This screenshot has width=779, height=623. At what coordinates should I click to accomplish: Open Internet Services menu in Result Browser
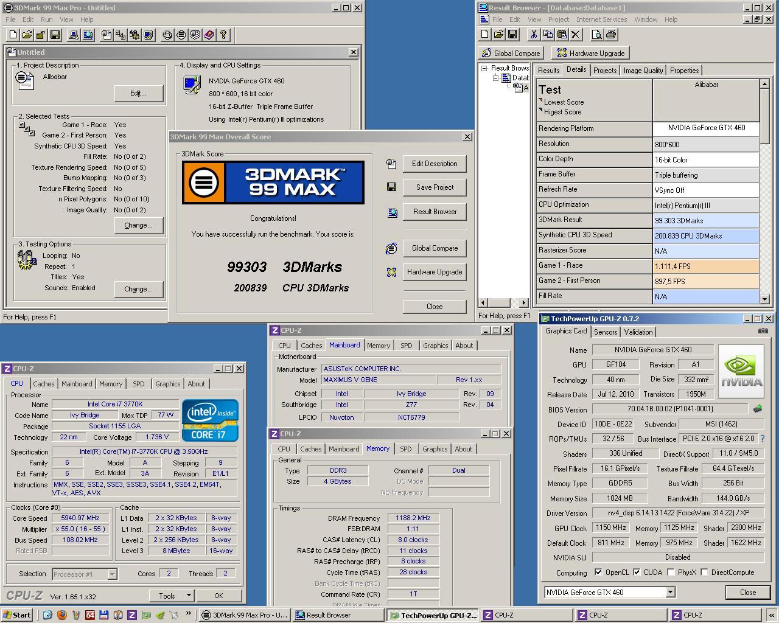601,19
